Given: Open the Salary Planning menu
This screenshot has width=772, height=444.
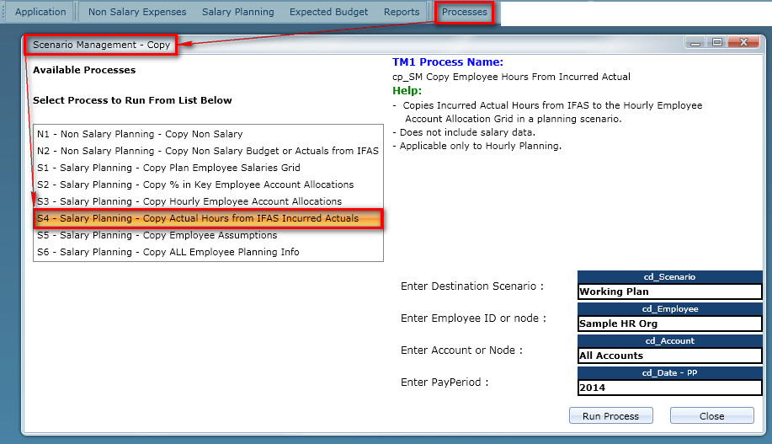Looking at the screenshot, I should [237, 12].
